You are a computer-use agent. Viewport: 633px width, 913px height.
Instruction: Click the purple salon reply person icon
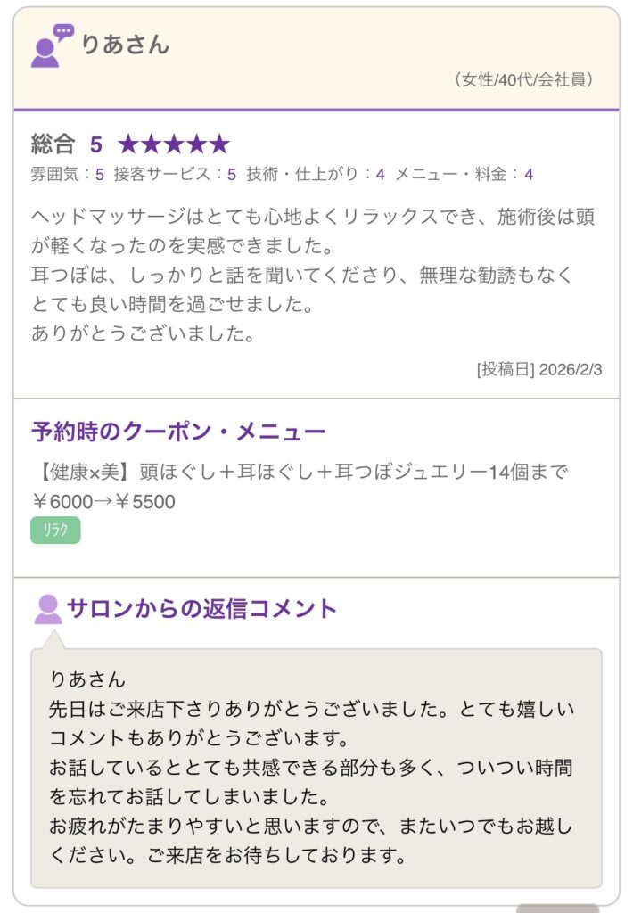click(x=47, y=610)
